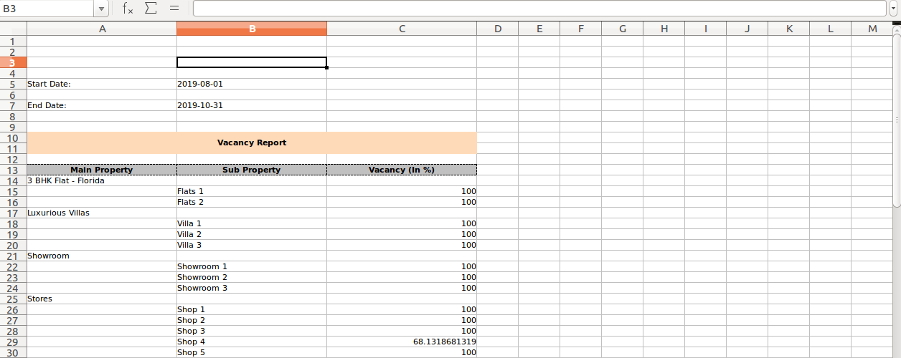Viewport: 901px width, 358px height.
Task: Select column A header
Action: (x=102, y=29)
